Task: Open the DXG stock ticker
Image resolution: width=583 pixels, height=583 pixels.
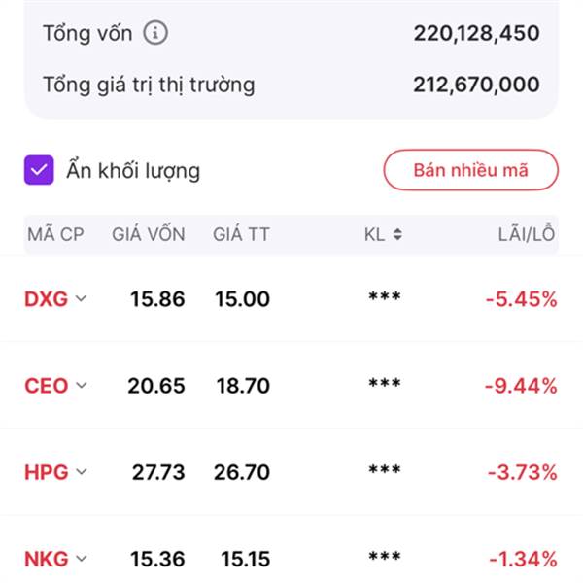Action: pos(46,299)
